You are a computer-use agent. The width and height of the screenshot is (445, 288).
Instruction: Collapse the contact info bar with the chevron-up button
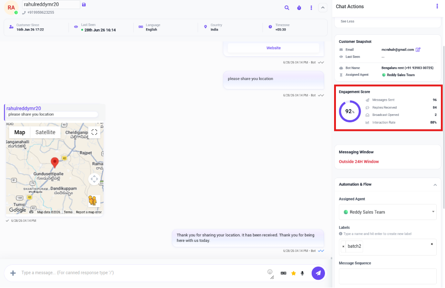click(323, 8)
